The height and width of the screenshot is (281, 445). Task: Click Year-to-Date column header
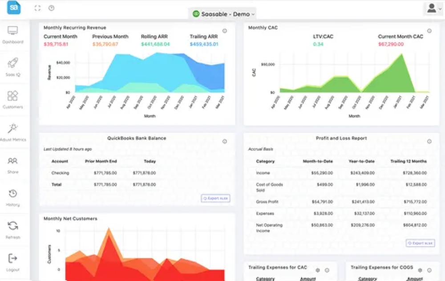(x=361, y=161)
